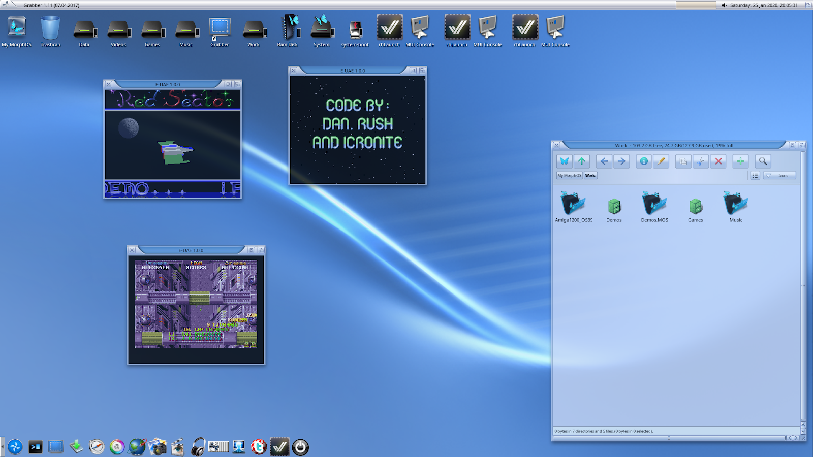Select the Grabber shortcut icon on desktop

click(x=220, y=31)
